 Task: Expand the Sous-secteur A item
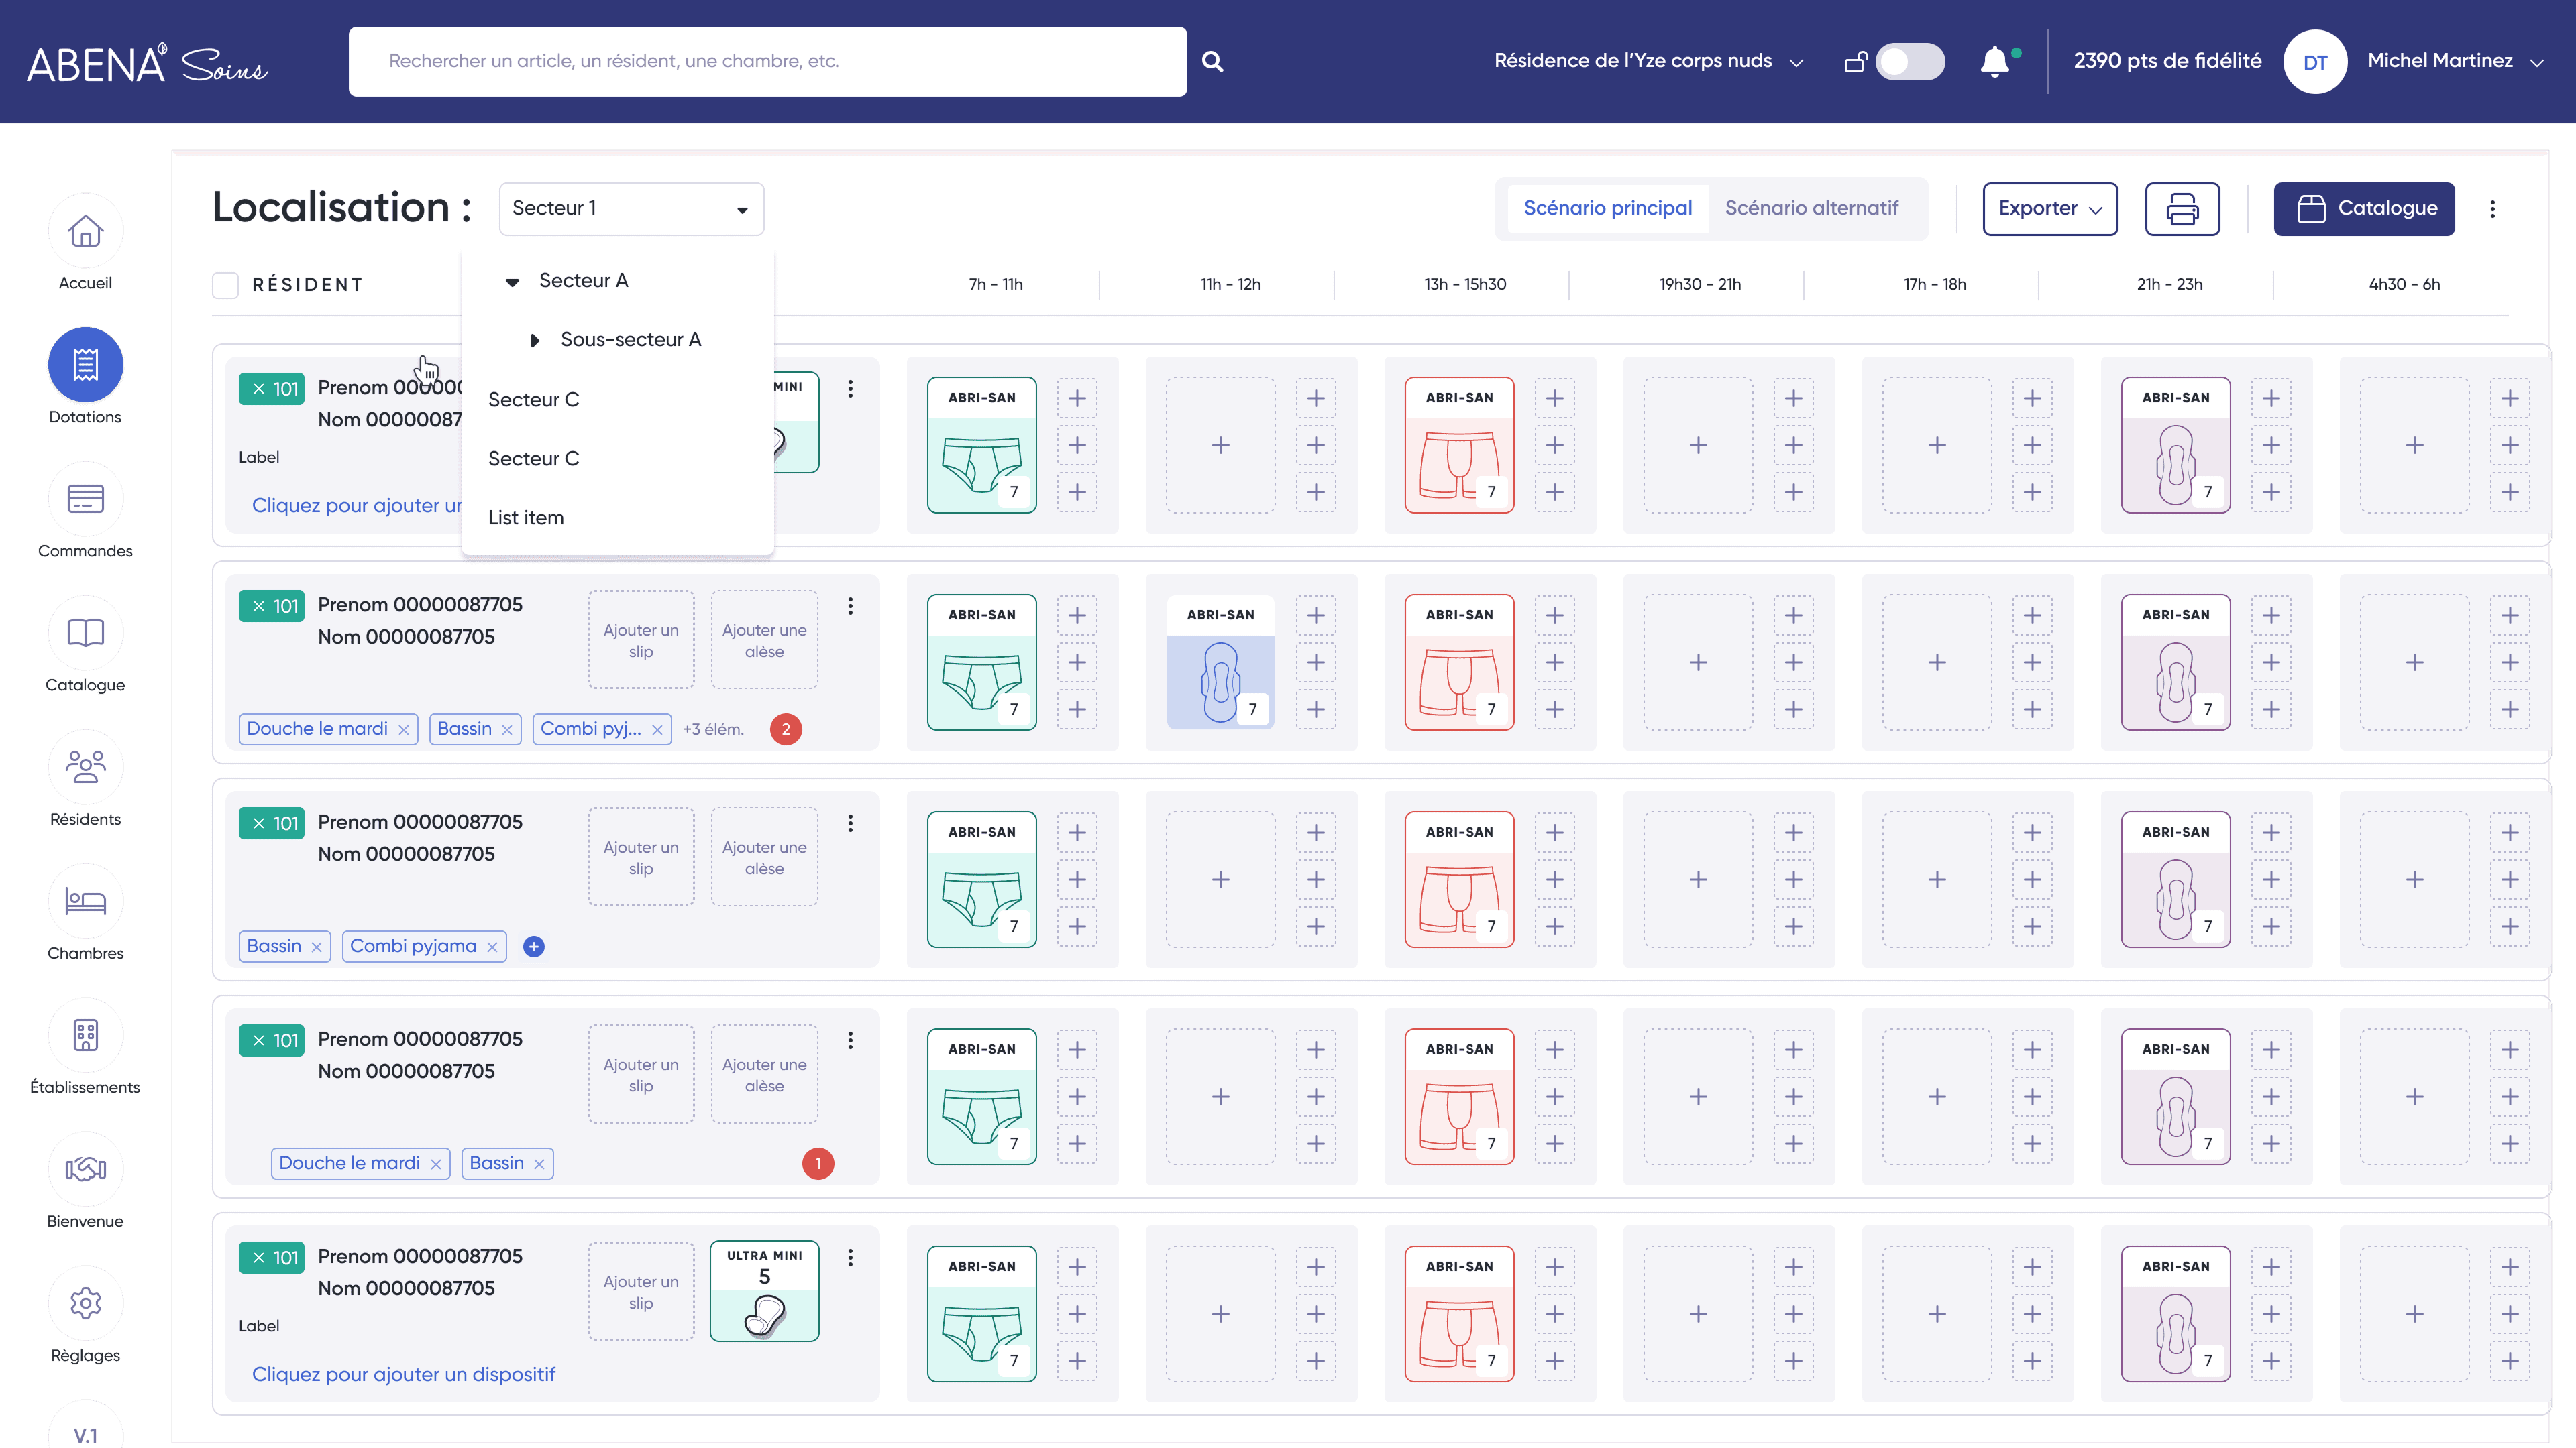[534, 341]
